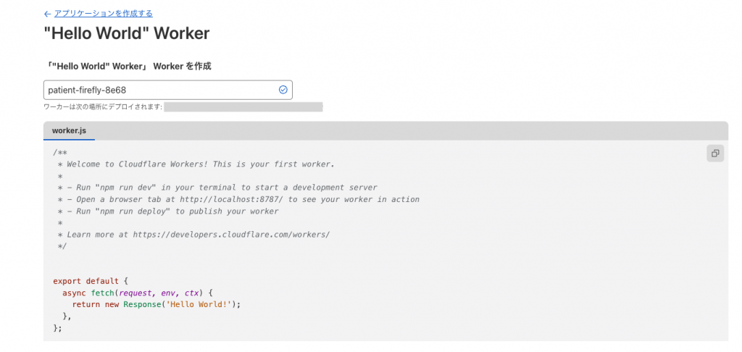This screenshot has width=742, height=352.
Task: Click the back arrow icon beside アプリケーションを作成する
Action: pyautogui.click(x=47, y=14)
